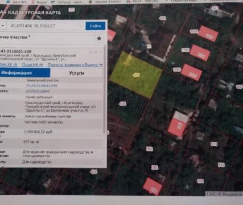
Task: Select the Информация tab
Action: point(24,73)
